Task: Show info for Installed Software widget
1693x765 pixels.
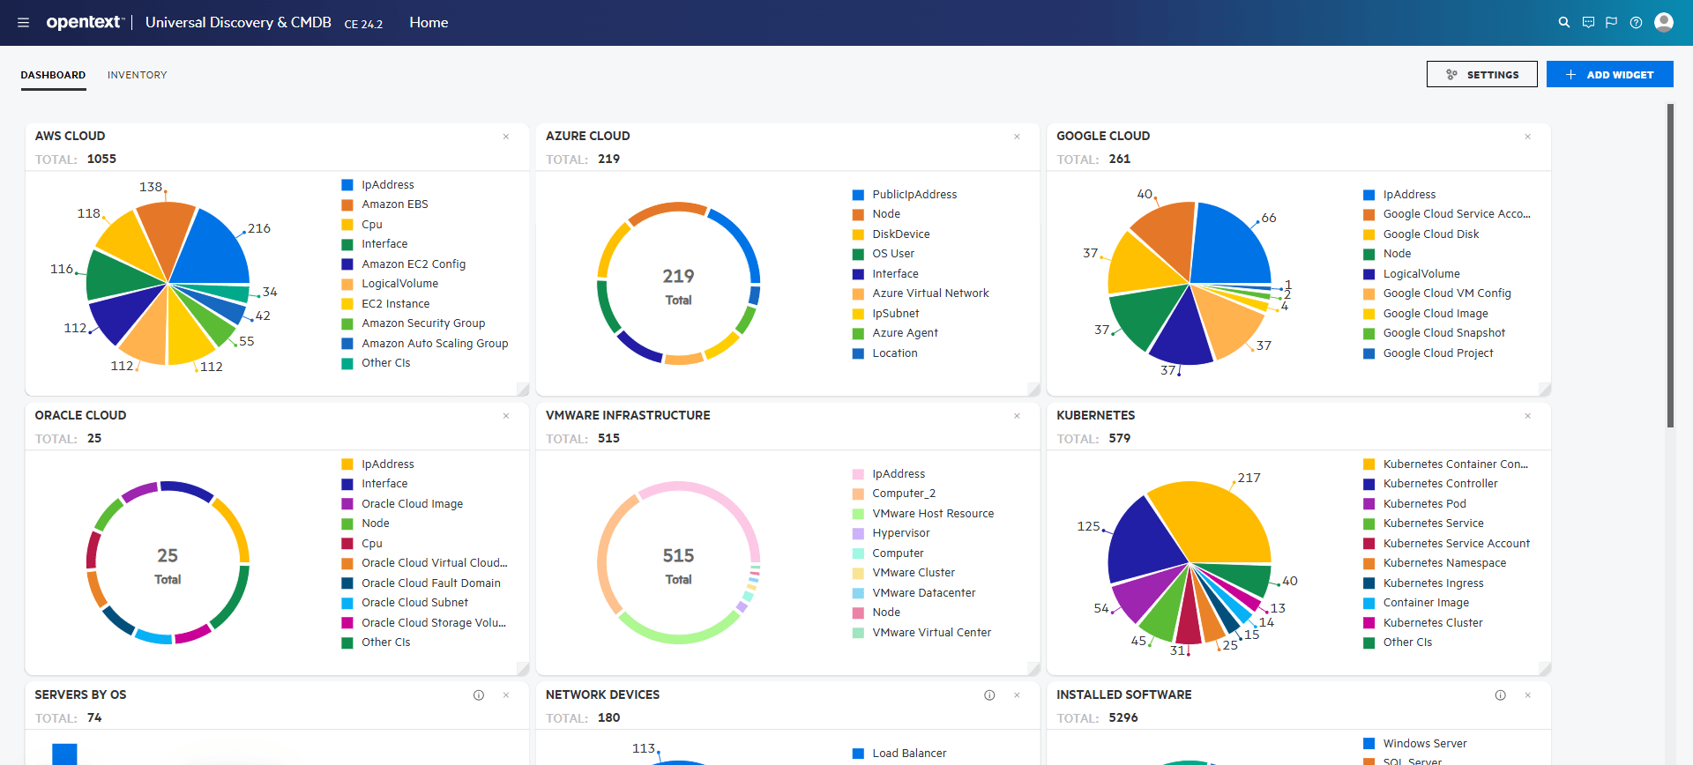Action: (x=1500, y=695)
